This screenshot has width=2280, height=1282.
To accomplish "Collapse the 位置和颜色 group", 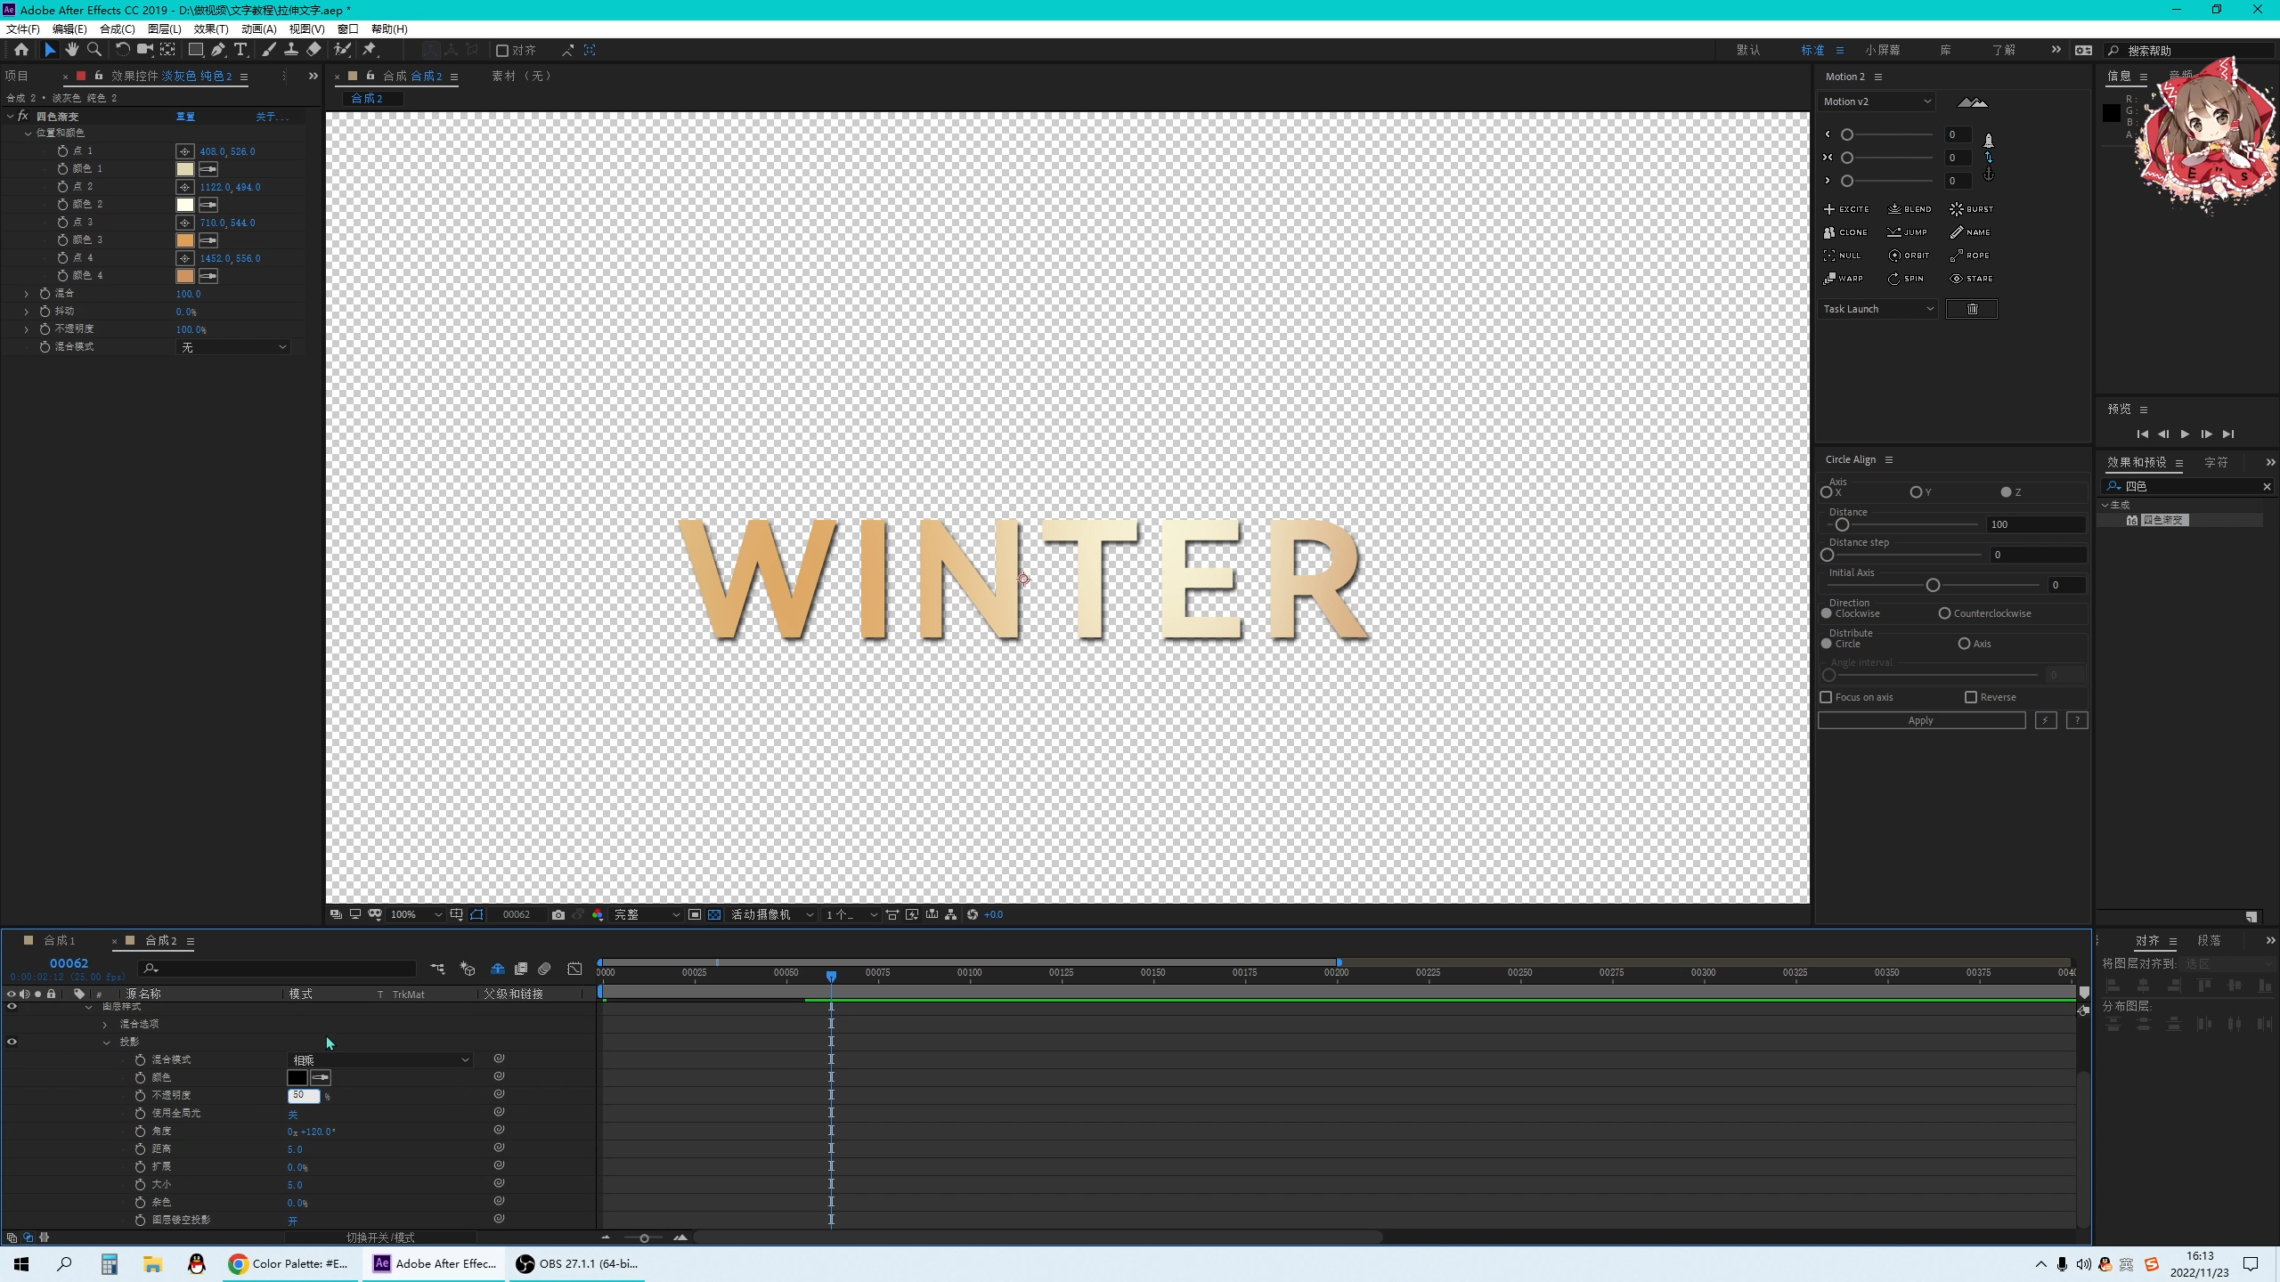I will coord(28,134).
